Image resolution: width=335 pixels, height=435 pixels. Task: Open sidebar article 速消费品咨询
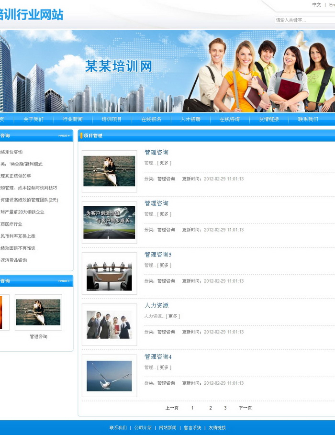point(13,260)
